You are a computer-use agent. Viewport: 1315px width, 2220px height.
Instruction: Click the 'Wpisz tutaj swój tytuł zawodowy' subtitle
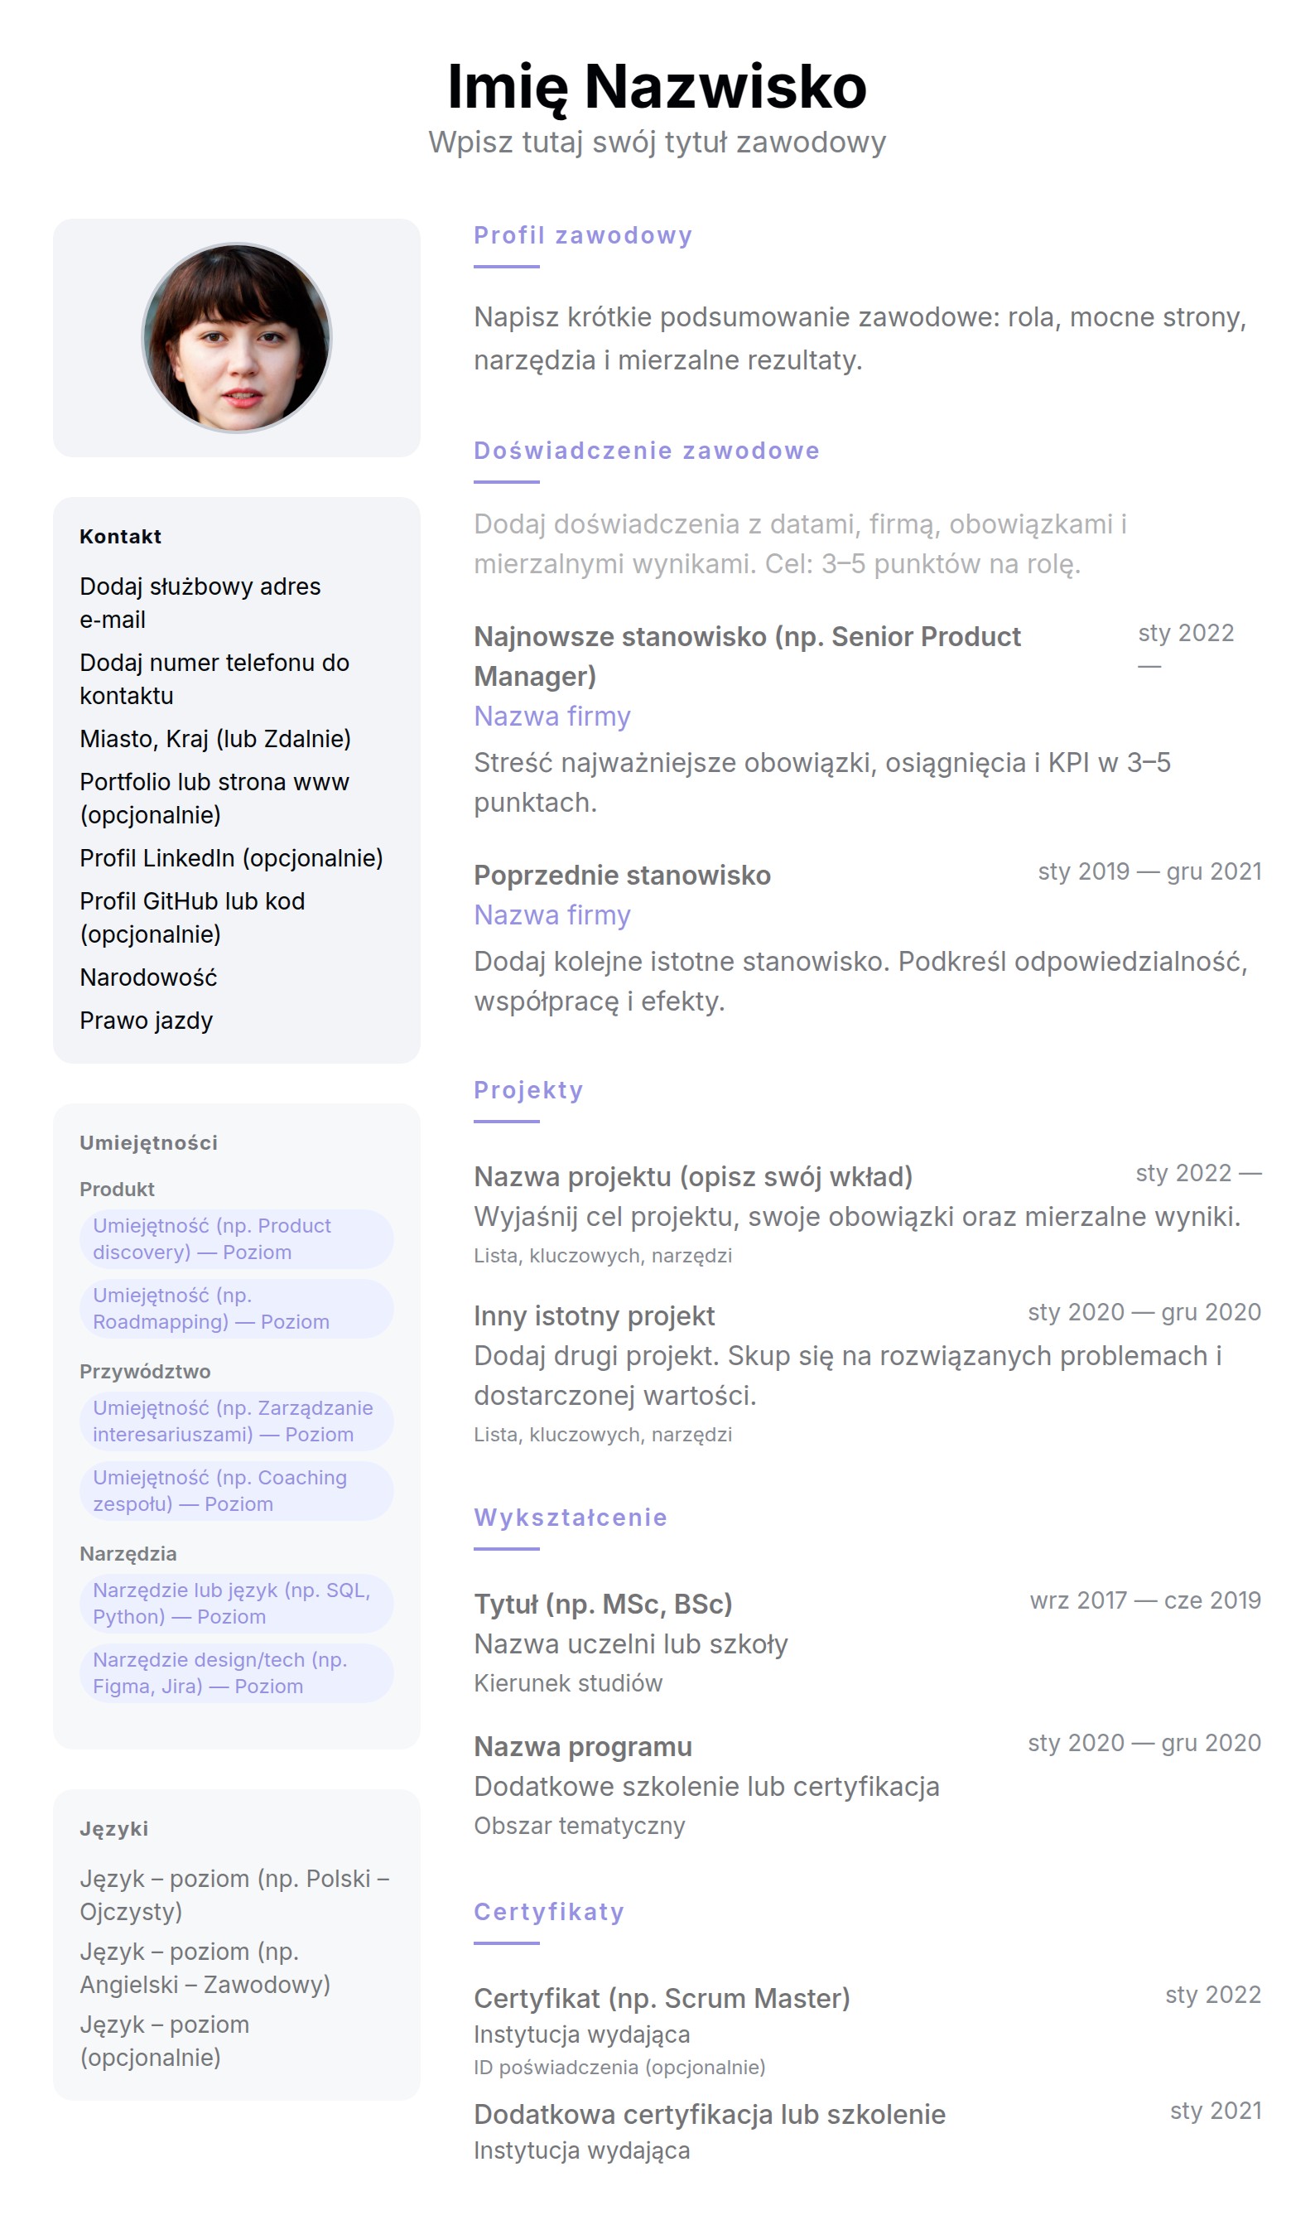point(657,142)
